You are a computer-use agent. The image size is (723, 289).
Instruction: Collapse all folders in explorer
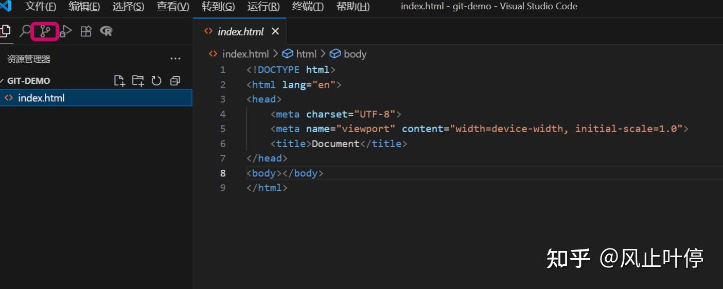175,81
